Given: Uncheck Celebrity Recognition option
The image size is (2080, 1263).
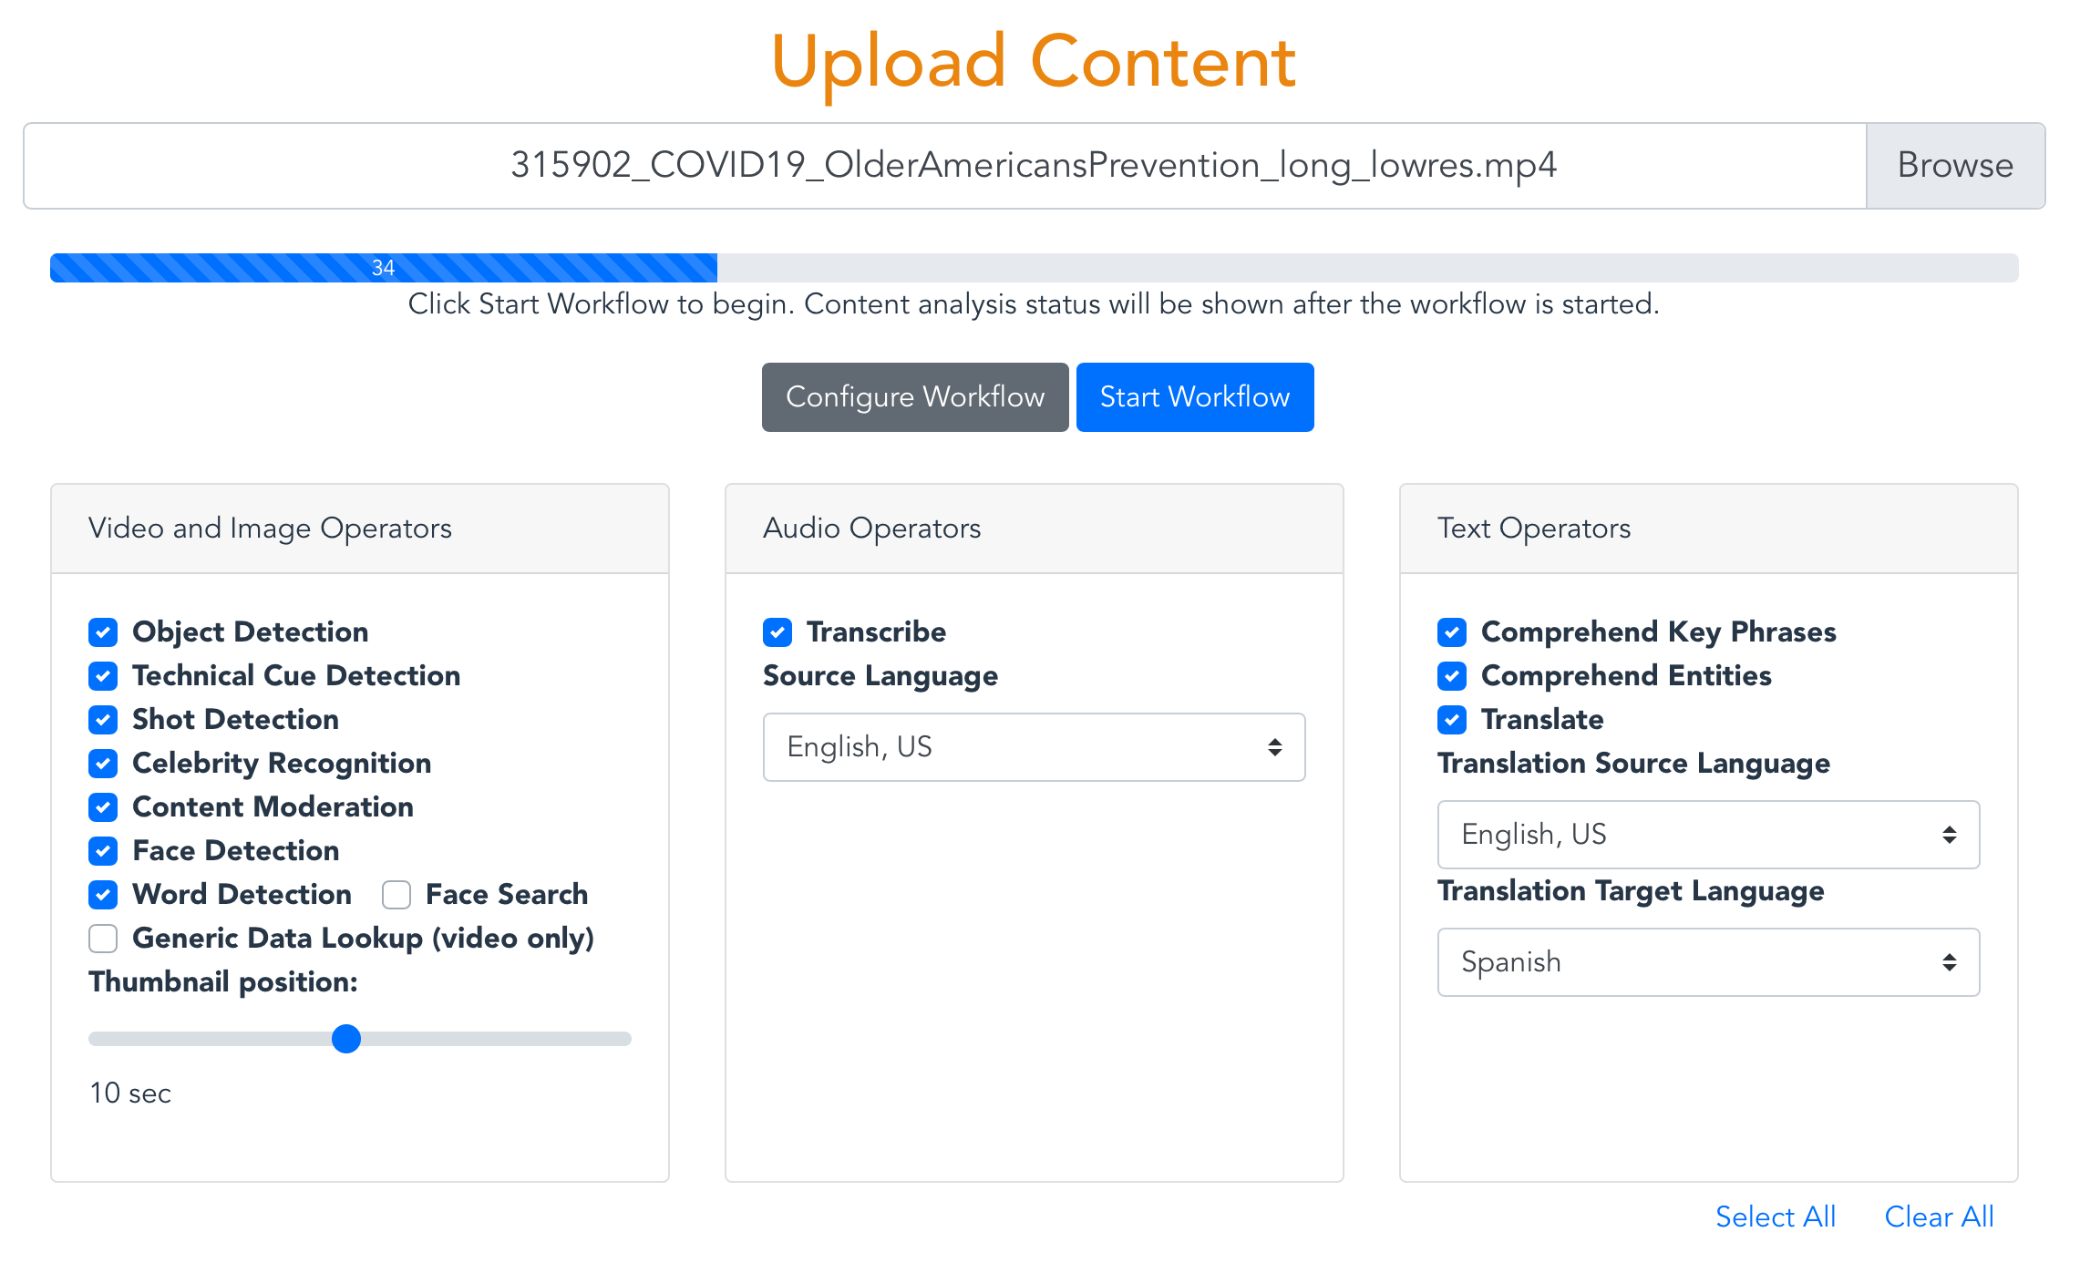Looking at the screenshot, I should tap(103, 763).
